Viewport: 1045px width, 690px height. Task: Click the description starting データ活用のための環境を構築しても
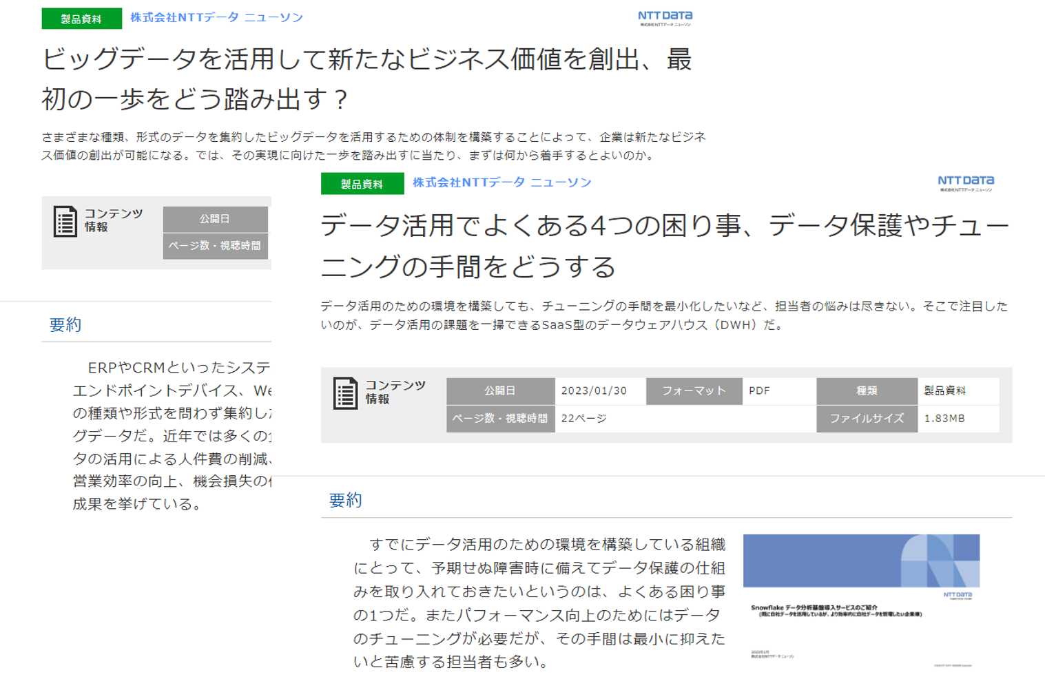click(664, 315)
